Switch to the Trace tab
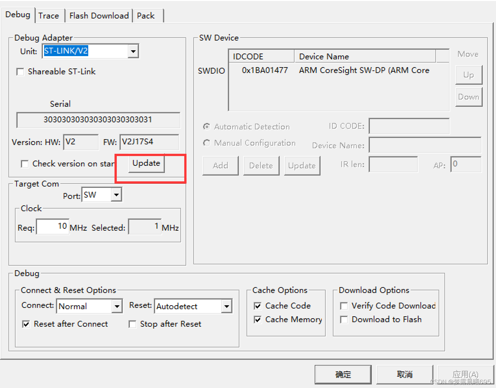Image resolution: width=496 pixels, height=388 pixels. 49,15
